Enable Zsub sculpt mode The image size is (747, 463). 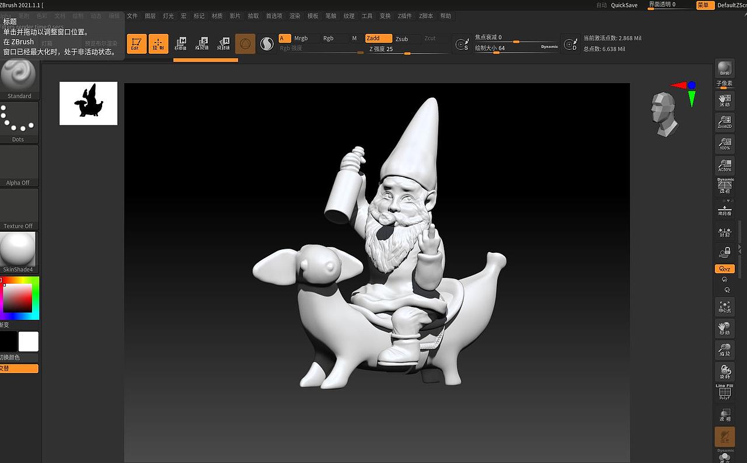click(407, 39)
